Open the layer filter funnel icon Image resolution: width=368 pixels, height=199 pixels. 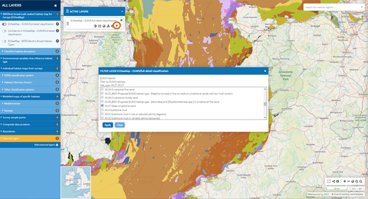click(x=117, y=26)
